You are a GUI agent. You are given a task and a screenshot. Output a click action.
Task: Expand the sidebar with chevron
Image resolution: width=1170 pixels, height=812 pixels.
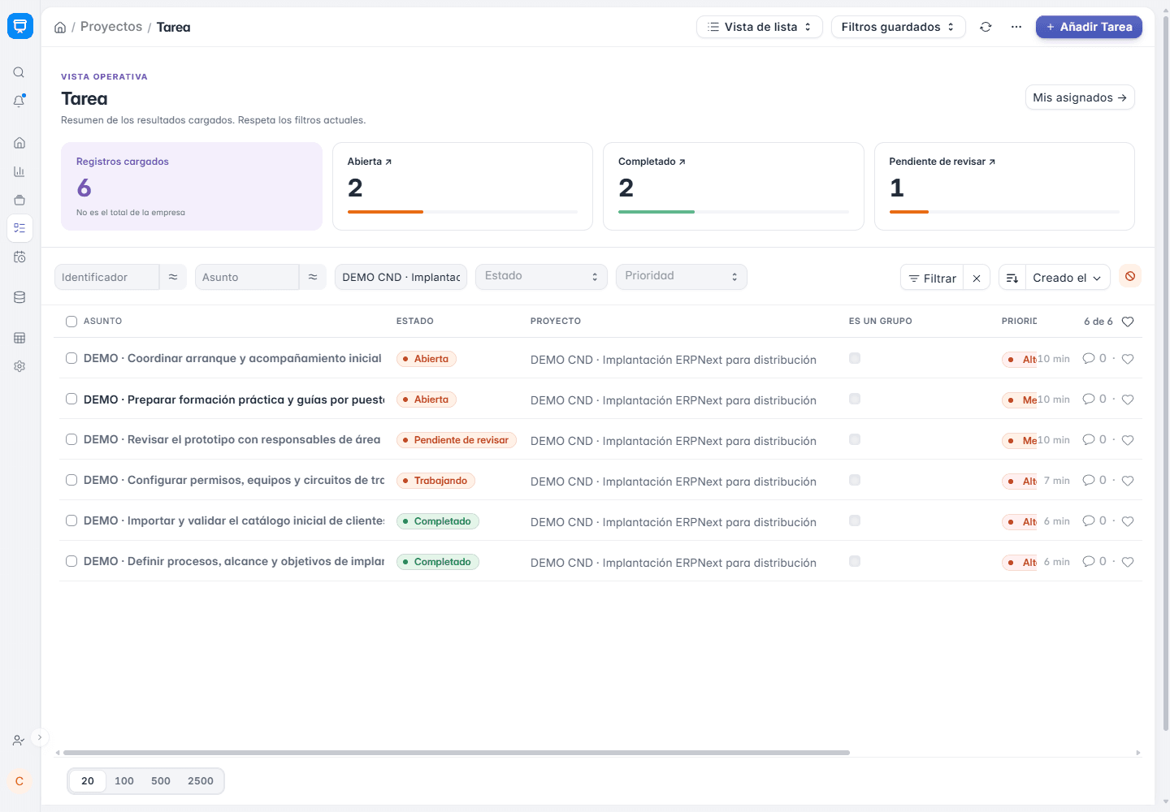(39, 737)
